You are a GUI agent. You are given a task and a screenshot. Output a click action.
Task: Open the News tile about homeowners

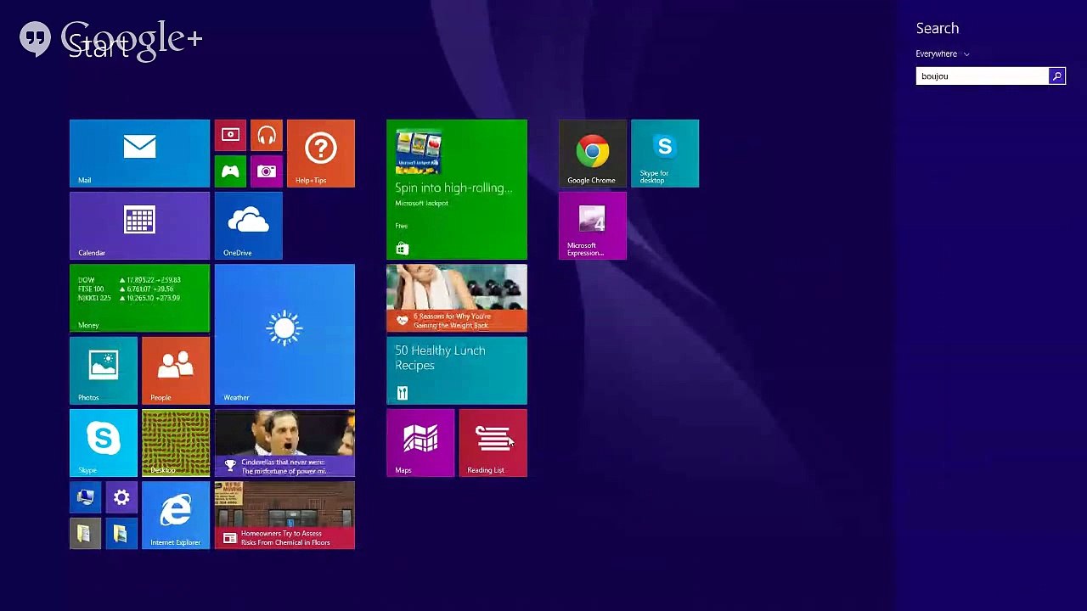284,516
